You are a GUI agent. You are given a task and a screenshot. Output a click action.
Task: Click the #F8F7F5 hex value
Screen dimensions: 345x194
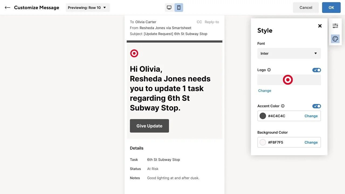coord(275,142)
